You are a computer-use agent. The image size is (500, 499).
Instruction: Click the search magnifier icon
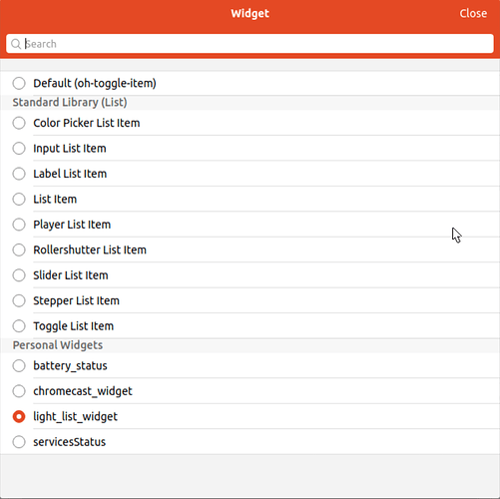point(16,44)
